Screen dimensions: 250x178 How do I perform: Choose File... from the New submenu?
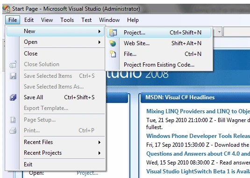159,54
